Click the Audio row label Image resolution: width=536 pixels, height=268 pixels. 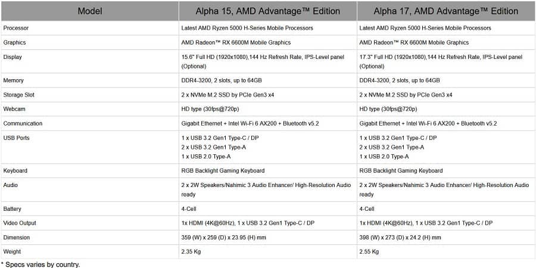[x=10, y=185]
